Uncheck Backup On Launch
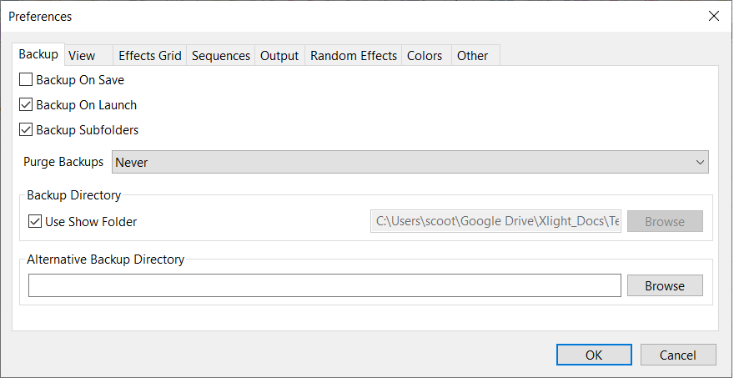Viewport: 734px width, 378px height. tap(26, 105)
